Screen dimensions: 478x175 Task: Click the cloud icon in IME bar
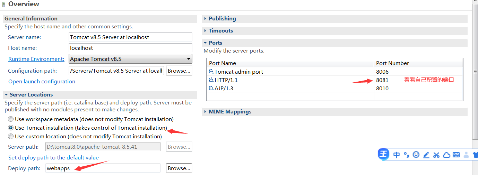click(446, 155)
